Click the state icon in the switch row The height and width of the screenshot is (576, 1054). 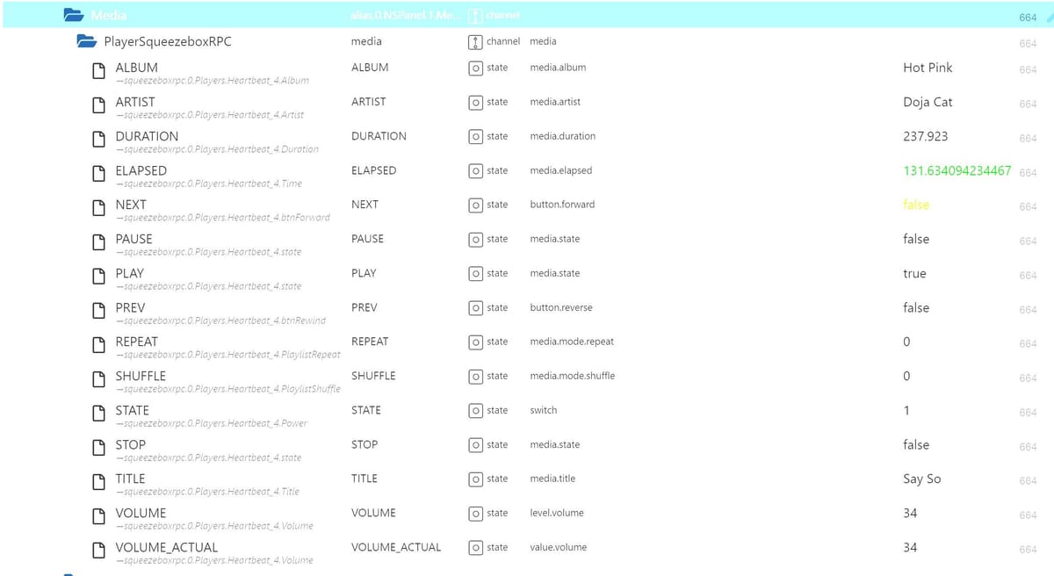[475, 410]
